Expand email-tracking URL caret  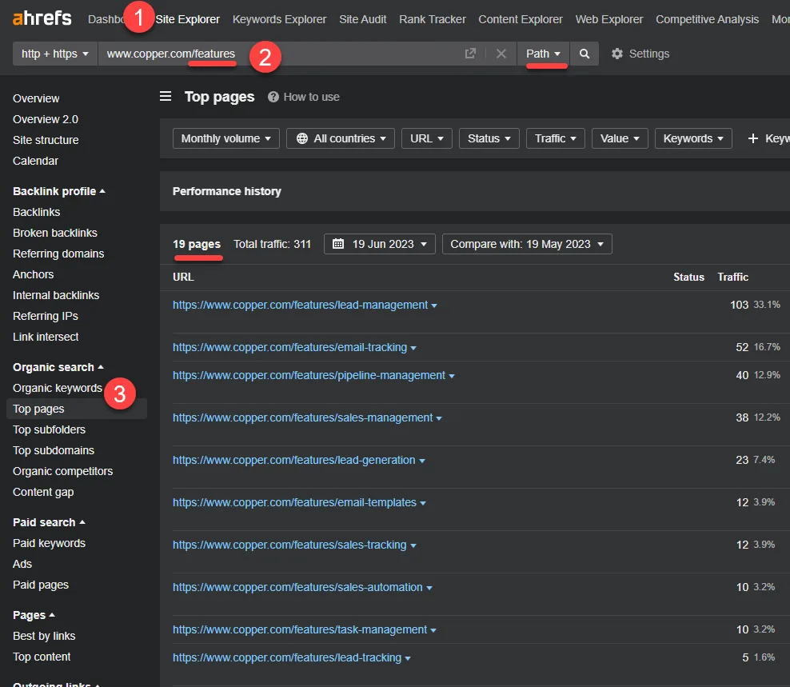tap(413, 348)
